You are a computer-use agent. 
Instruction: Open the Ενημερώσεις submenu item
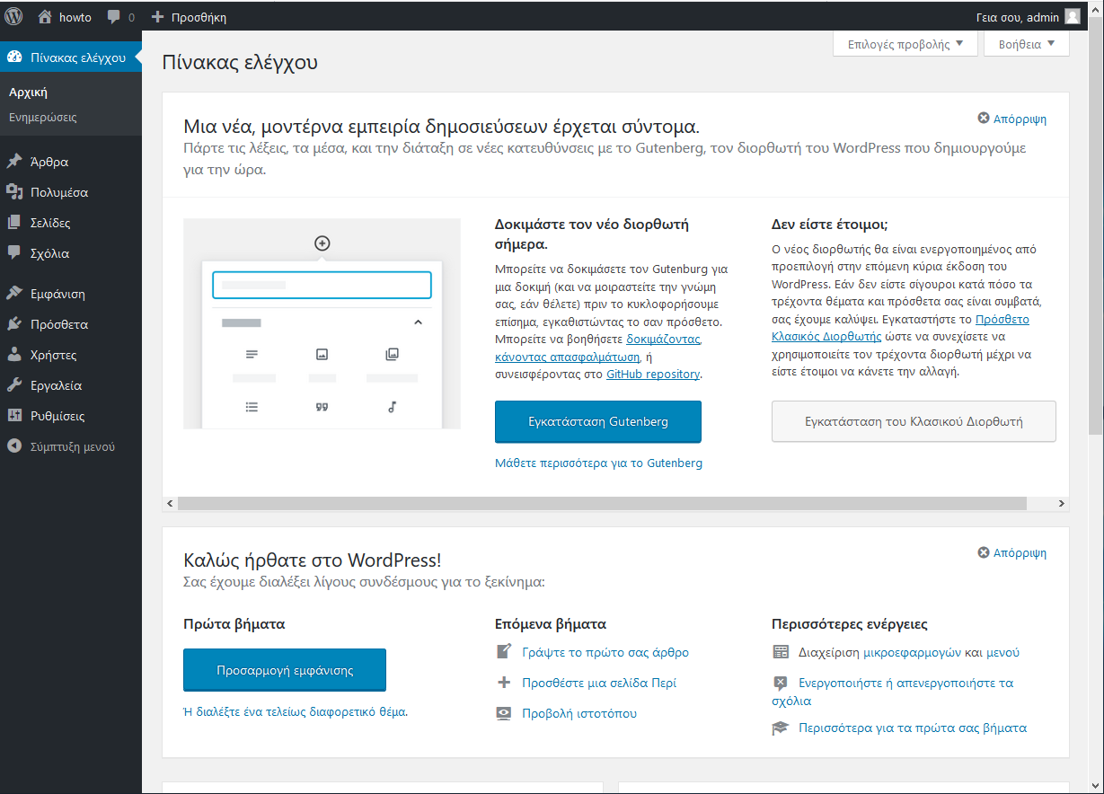[43, 117]
